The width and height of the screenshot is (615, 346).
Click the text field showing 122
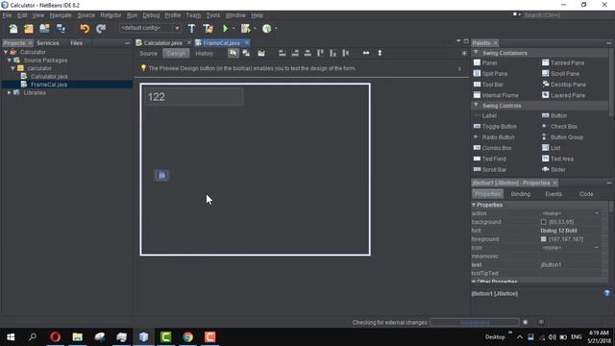tap(194, 97)
